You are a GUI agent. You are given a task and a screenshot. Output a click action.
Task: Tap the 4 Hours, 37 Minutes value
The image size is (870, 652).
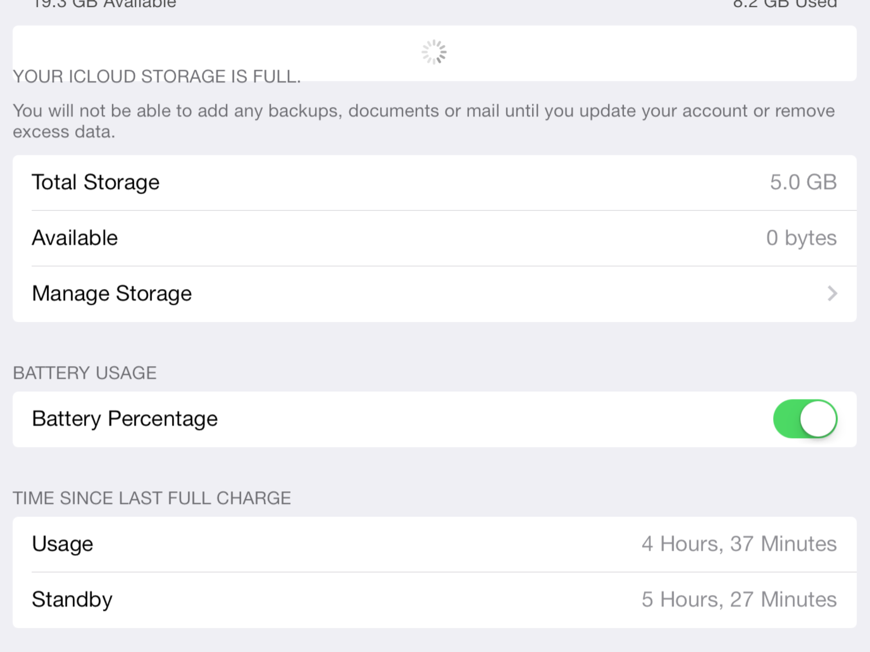[739, 544]
